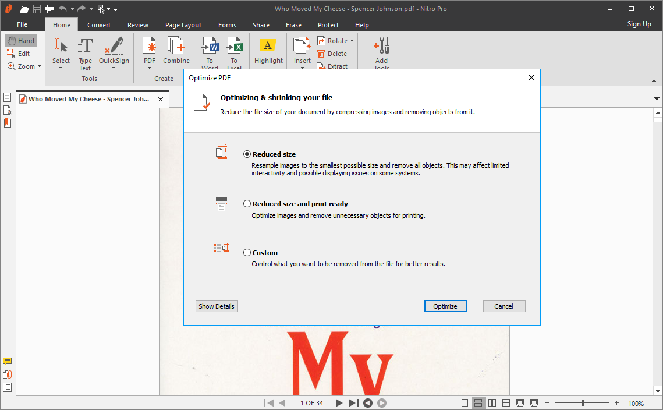Zoom in with the plus button
Viewport: 663px width, 410px height.
(x=616, y=403)
